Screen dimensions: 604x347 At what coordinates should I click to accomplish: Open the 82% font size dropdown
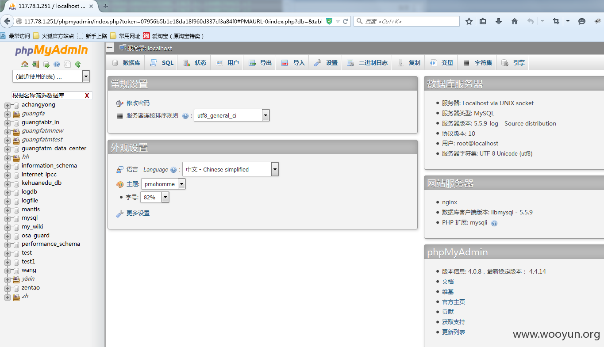pyautogui.click(x=154, y=197)
